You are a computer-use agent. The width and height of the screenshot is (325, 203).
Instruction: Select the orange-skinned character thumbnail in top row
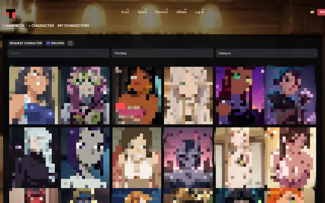(x=137, y=95)
